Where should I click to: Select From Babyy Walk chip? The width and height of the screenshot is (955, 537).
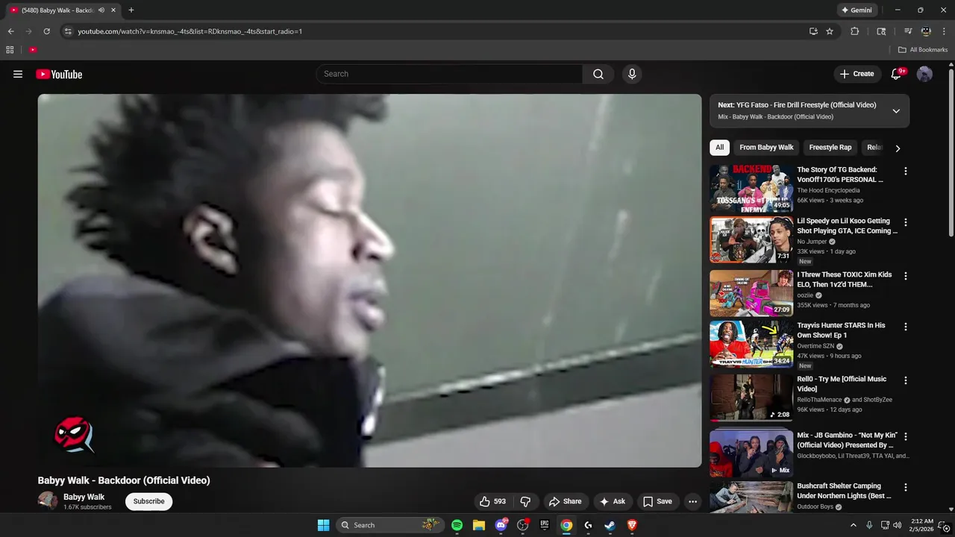pyautogui.click(x=766, y=148)
